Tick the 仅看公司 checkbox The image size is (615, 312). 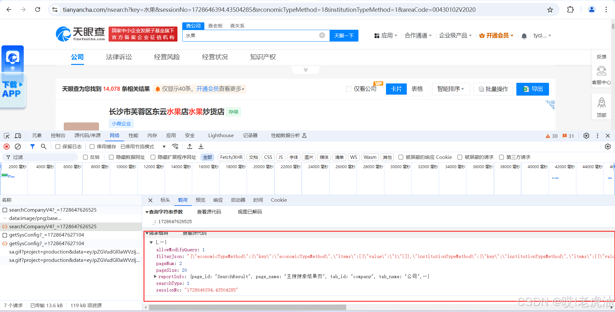[348, 89]
